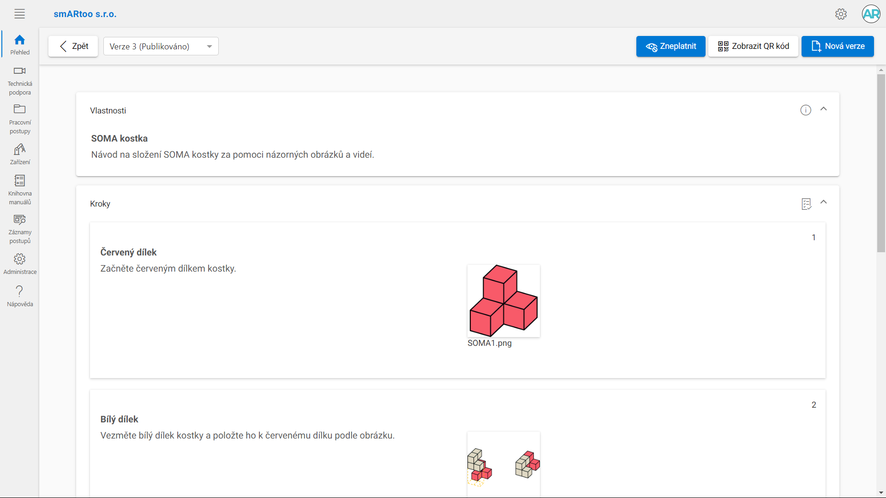Click the Začněte červeným dílkem kostky text
Image resolution: width=886 pixels, height=498 pixels.
pos(168,268)
